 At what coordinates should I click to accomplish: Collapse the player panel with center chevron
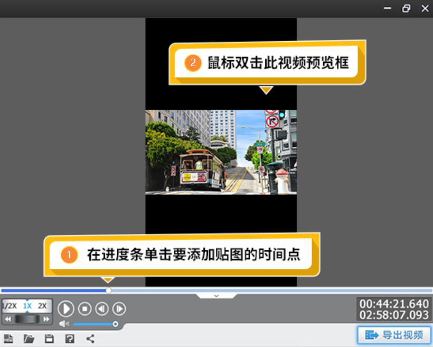pyautogui.click(x=216, y=296)
